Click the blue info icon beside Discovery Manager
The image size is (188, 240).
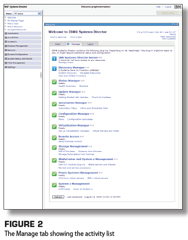(x=54, y=68)
